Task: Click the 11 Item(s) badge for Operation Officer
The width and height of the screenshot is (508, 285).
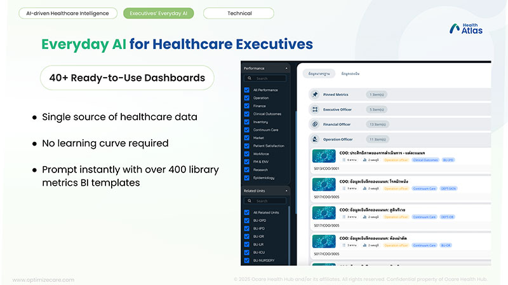Action: point(377,139)
